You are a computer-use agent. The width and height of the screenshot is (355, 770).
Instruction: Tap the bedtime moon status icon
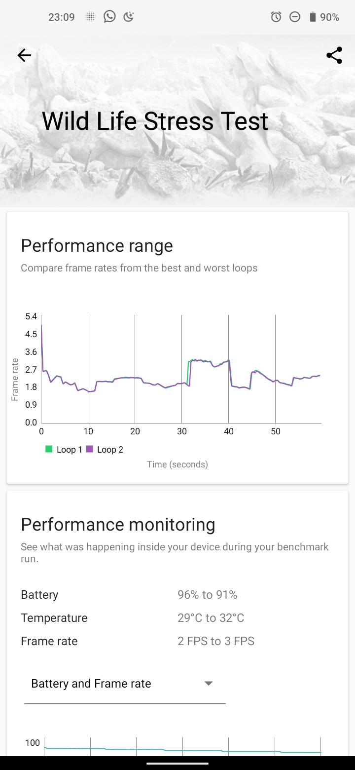(129, 17)
